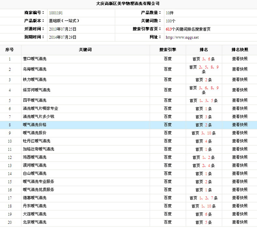Select keyword 铁力暖气清洗

pyautogui.click(x=35, y=79)
